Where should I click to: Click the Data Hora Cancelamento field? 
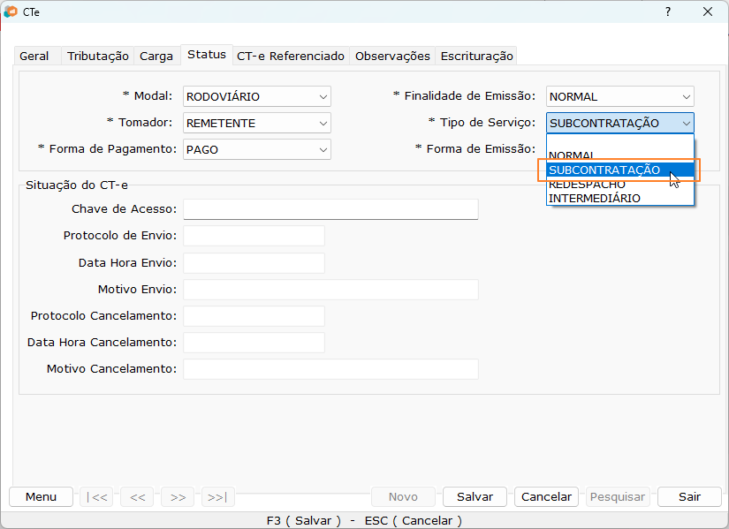click(x=254, y=343)
